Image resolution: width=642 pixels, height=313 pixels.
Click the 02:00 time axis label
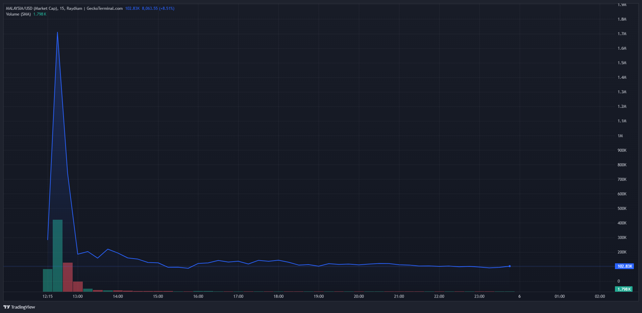click(600, 296)
